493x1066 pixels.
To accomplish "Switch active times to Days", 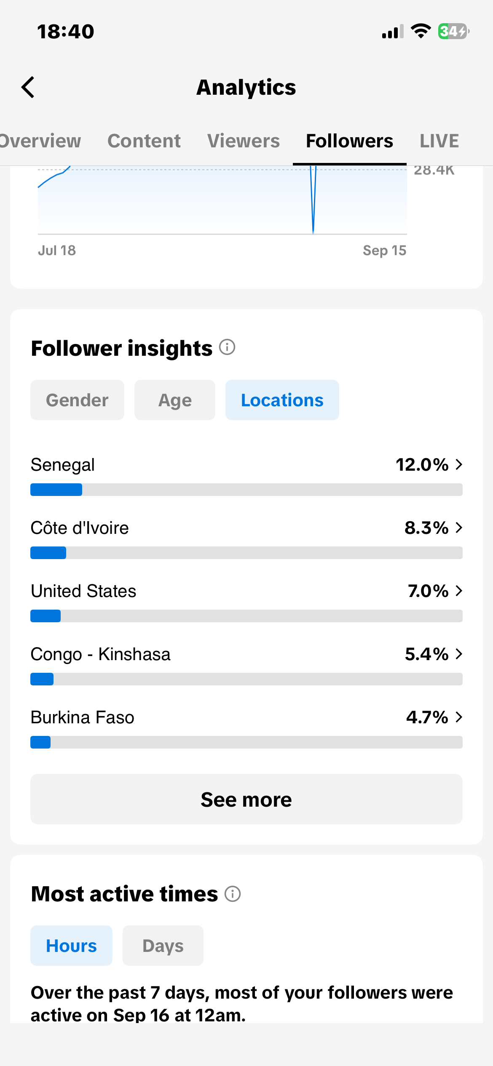I will 163,946.
